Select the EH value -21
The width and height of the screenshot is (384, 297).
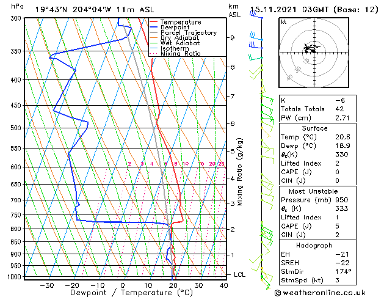pyautogui.click(x=342, y=254)
